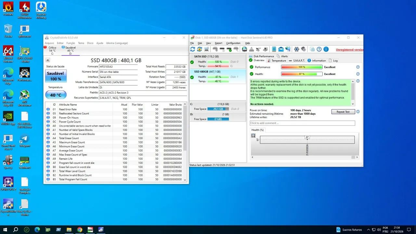Click the Saudável 100 % health status button
Viewport: 416px width, 234px height.
coord(56,76)
